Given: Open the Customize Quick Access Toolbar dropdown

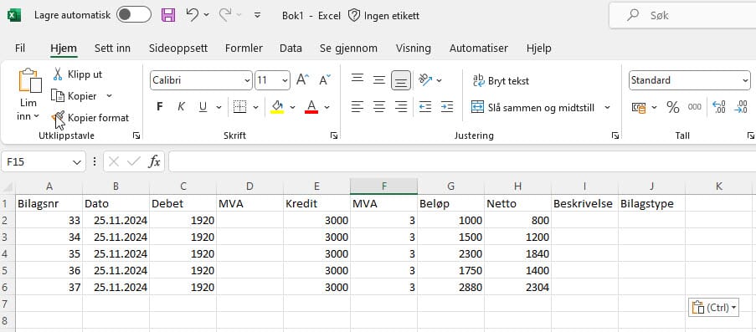Looking at the screenshot, I should pos(258,15).
